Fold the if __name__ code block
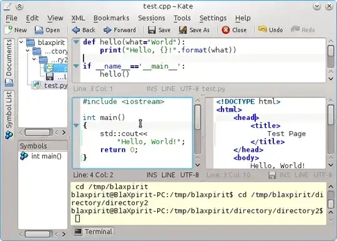Screen dimensions: 337x241 (76, 66)
